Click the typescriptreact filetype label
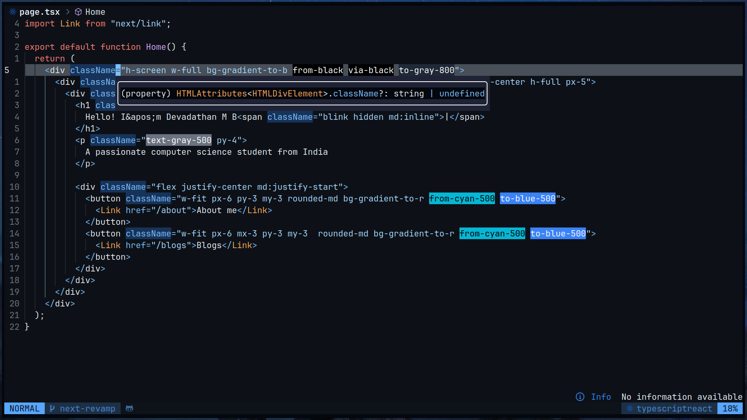 coord(674,408)
